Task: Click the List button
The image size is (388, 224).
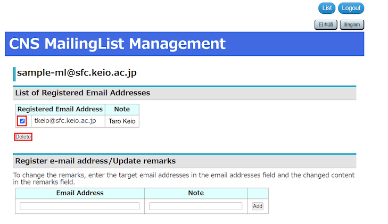Action: tap(327, 8)
